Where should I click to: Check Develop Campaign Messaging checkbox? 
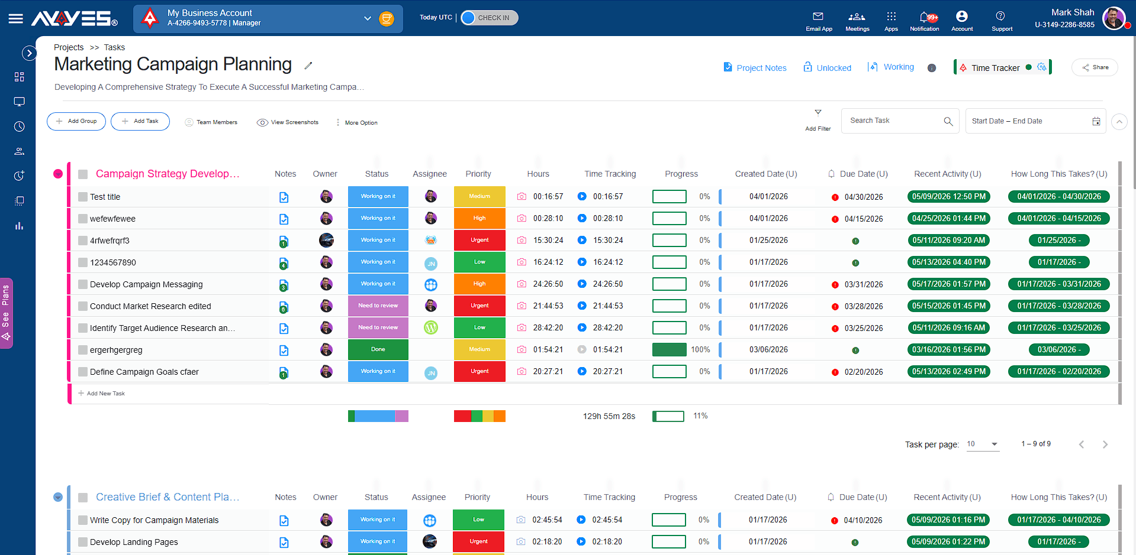coord(83,284)
